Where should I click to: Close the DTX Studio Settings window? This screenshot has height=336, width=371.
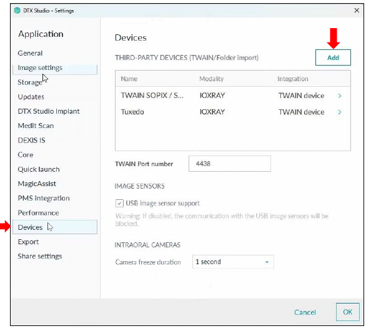click(x=357, y=11)
